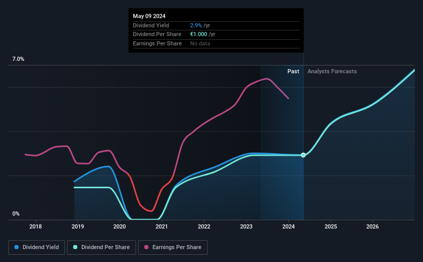Click the 2022 x-axis label
The image size is (423, 262).
tap(204, 226)
